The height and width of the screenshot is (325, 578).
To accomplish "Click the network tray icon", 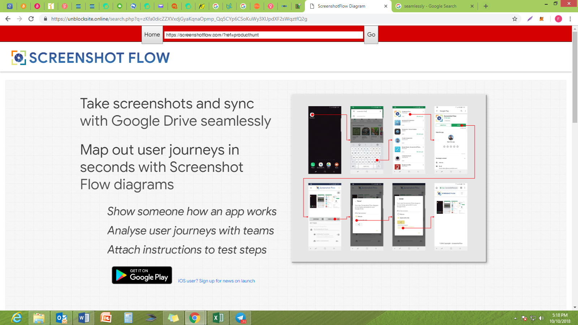I will pos(533,318).
